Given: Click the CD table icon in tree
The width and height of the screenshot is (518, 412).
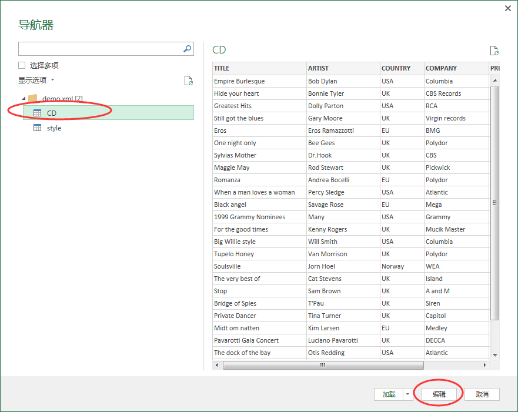Looking at the screenshot, I should (37, 113).
